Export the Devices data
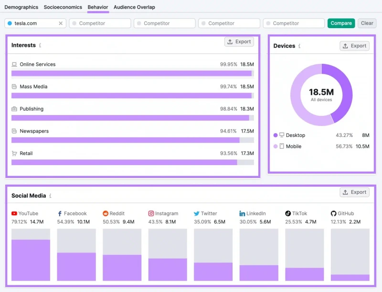 pos(354,46)
